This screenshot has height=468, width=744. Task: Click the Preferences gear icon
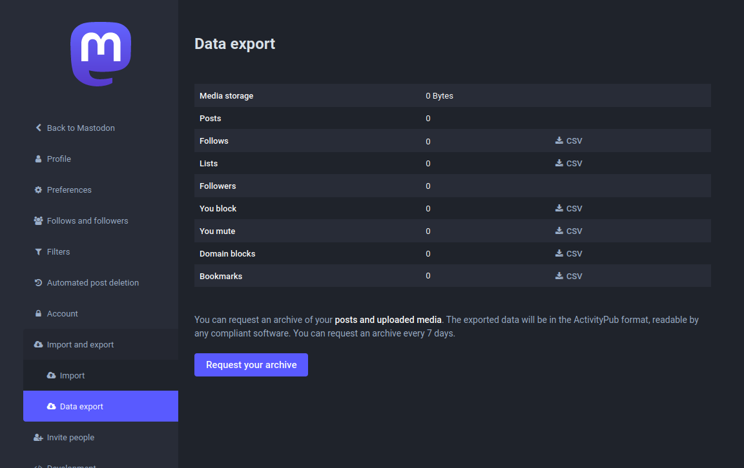tap(37, 190)
